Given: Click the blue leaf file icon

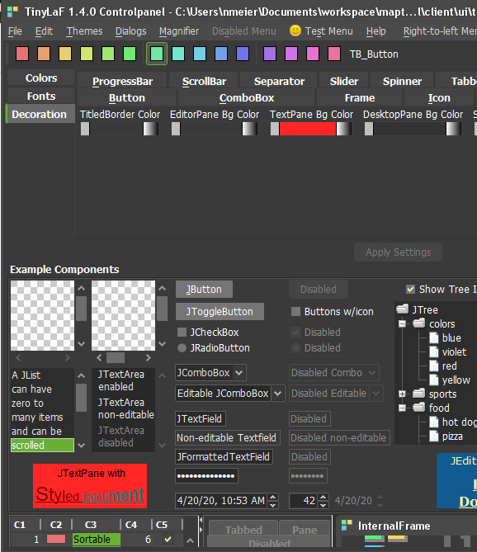Looking at the screenshot, I should [434, 337].
